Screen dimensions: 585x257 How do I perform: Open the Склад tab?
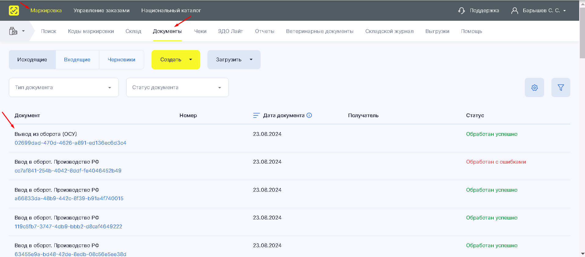pos(133,31)
